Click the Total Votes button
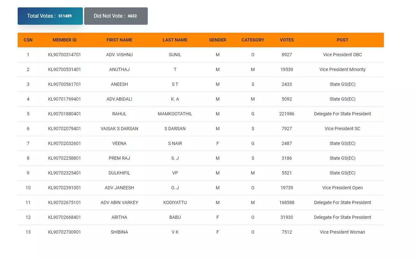Screen dimensions: 415x259 point(50,16)
